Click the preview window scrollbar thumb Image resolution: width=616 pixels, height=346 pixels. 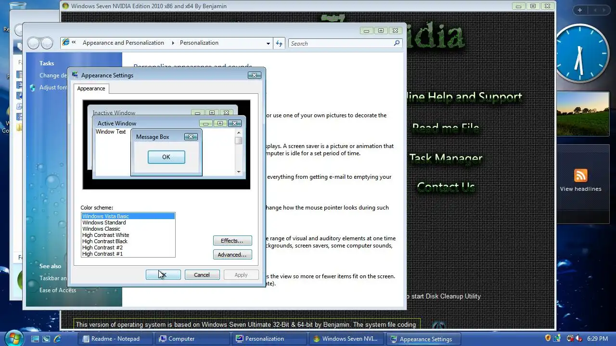[x=239, y=141]
